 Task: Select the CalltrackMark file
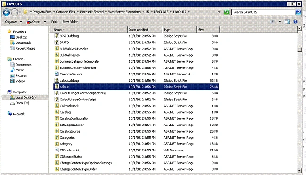(69, 106)
